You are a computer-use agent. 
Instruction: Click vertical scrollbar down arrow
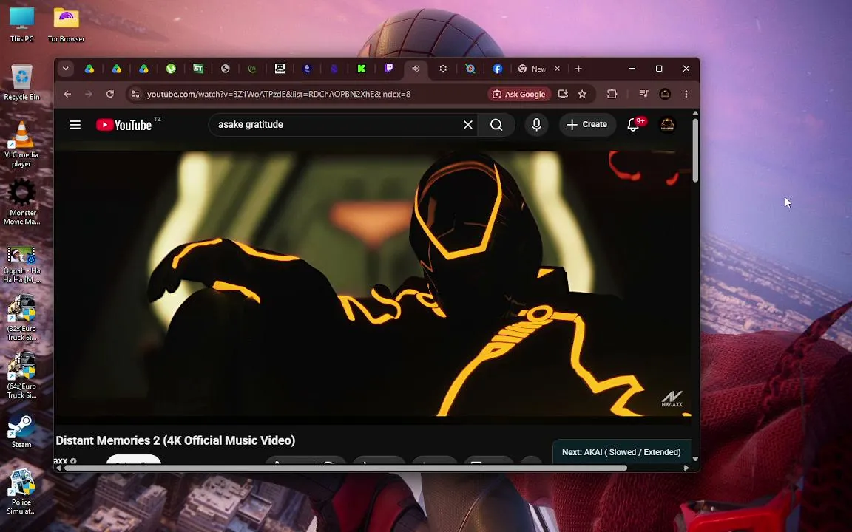(695, 460)
